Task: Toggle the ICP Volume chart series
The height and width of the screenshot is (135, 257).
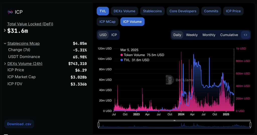Action: [133, 22]
